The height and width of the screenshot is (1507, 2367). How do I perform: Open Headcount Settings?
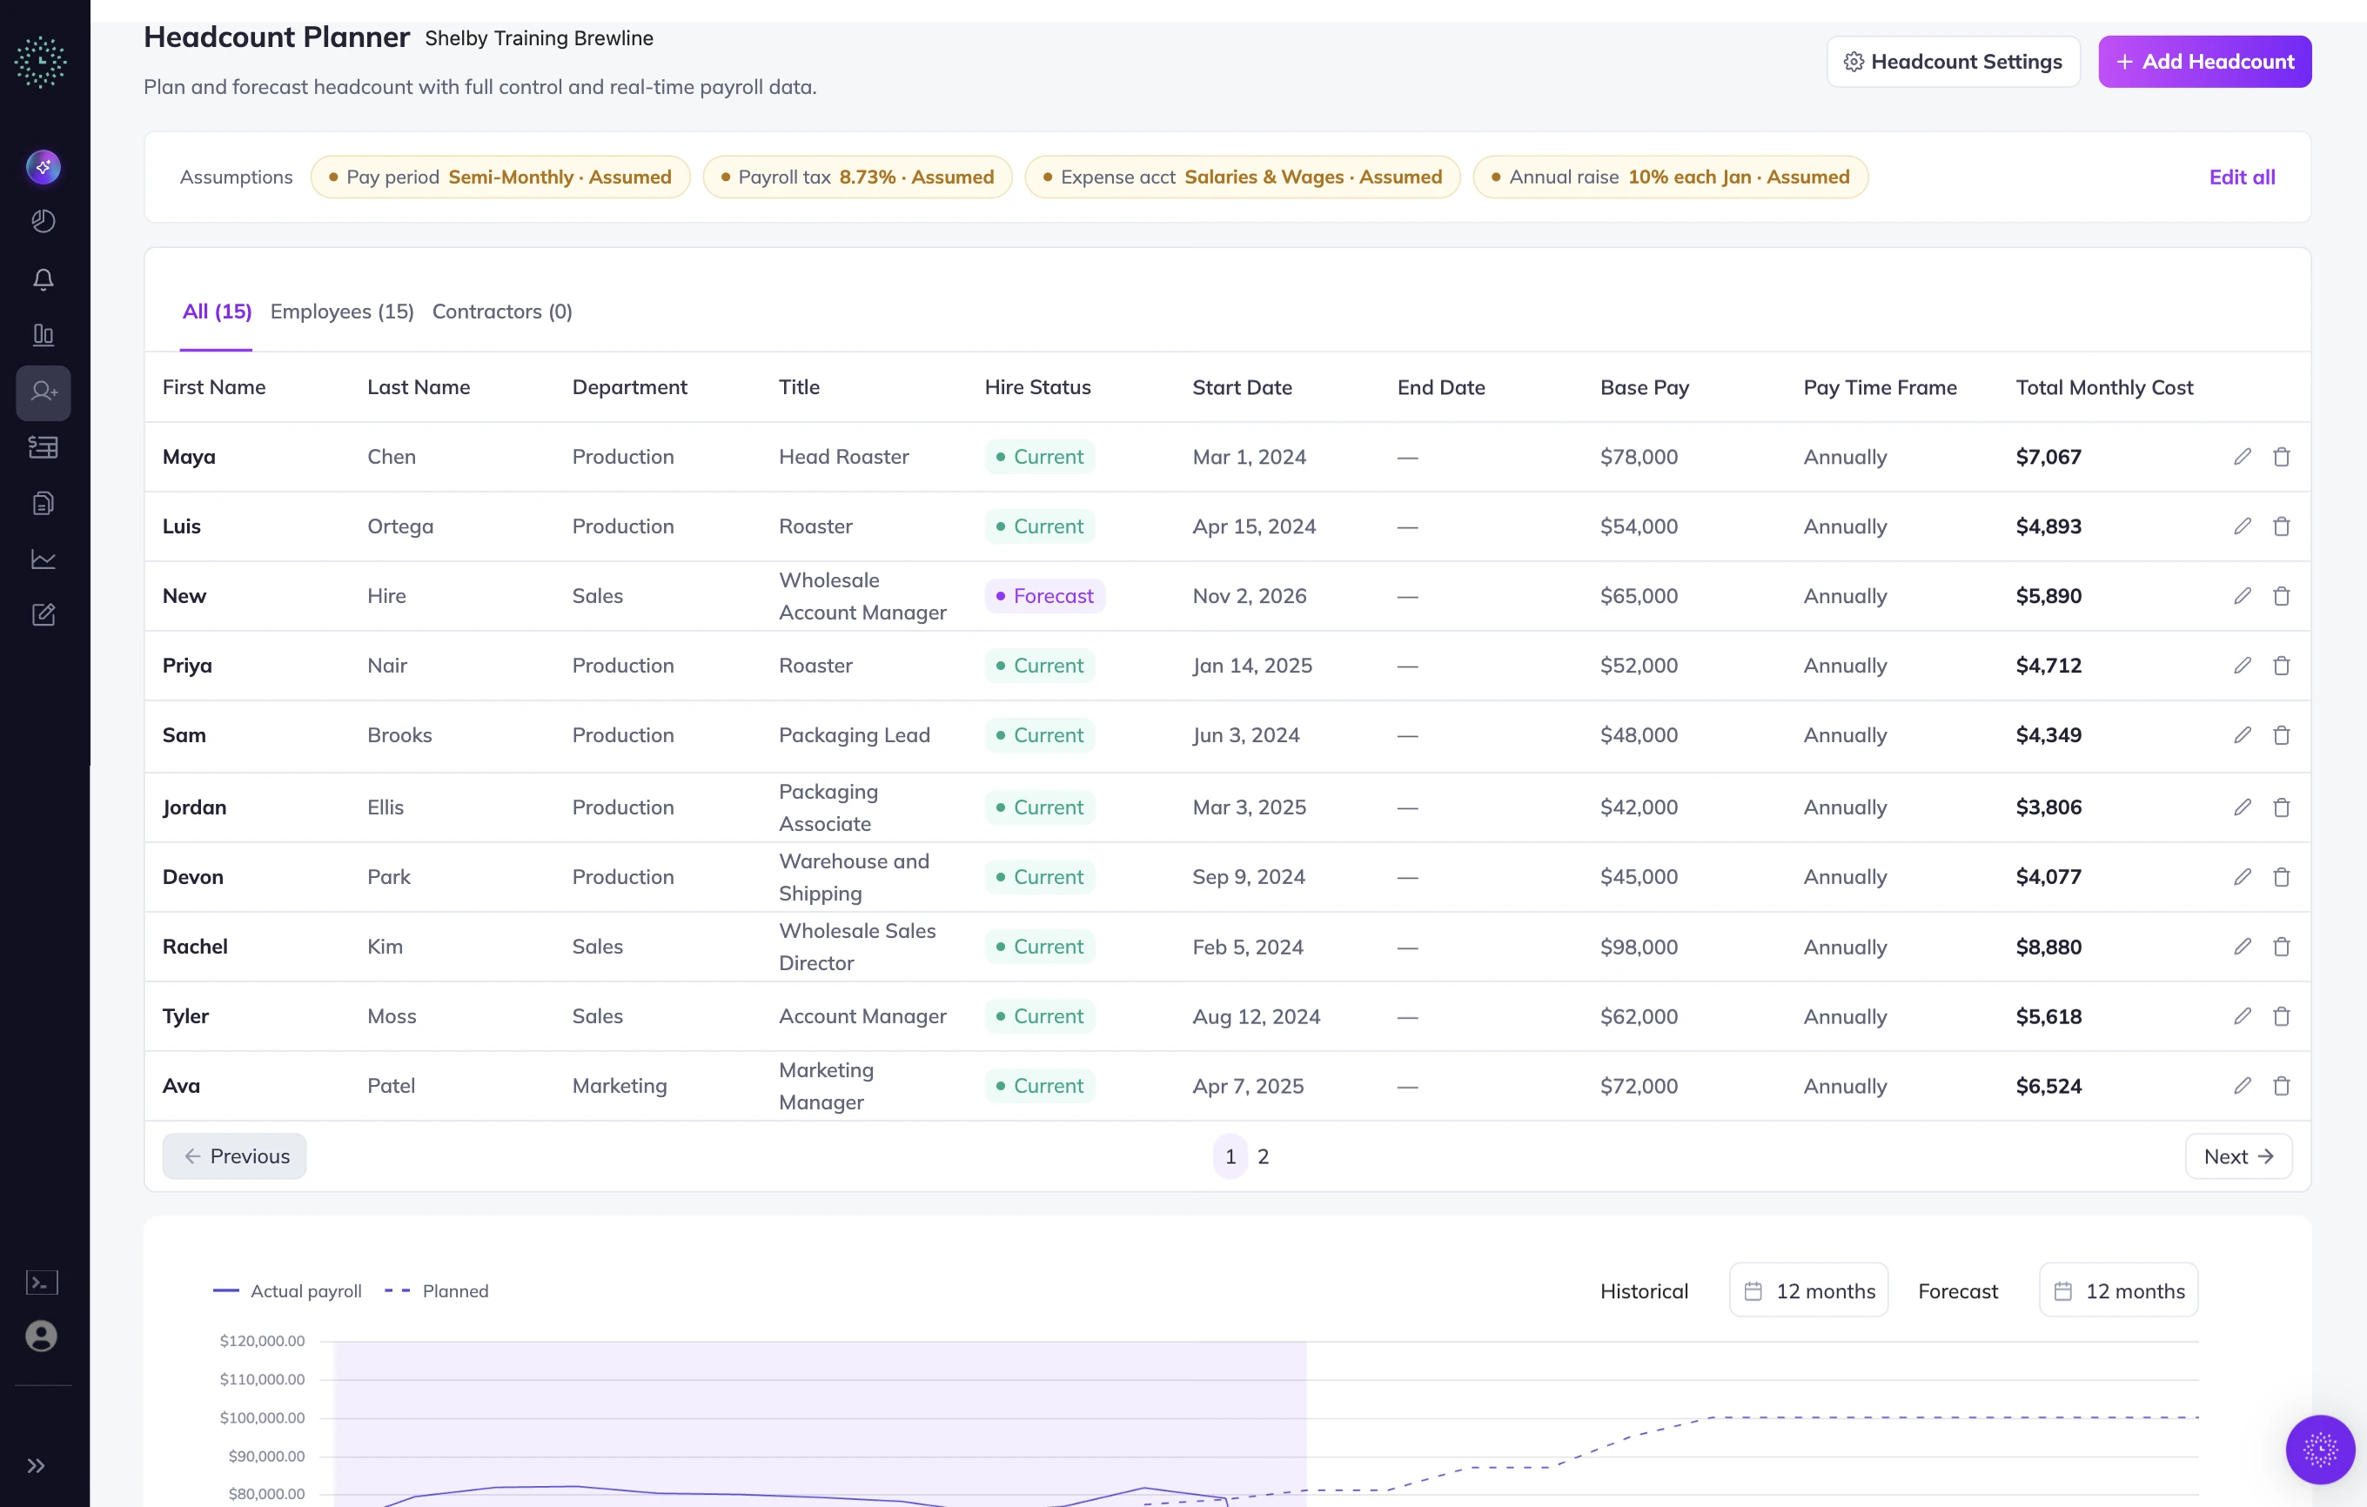1953,62
